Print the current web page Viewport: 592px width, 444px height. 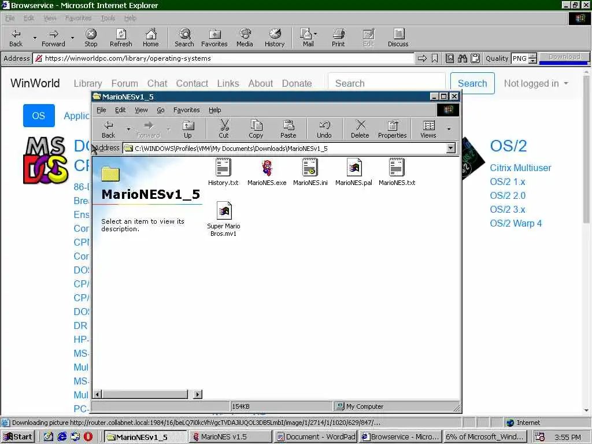point(338,38)
